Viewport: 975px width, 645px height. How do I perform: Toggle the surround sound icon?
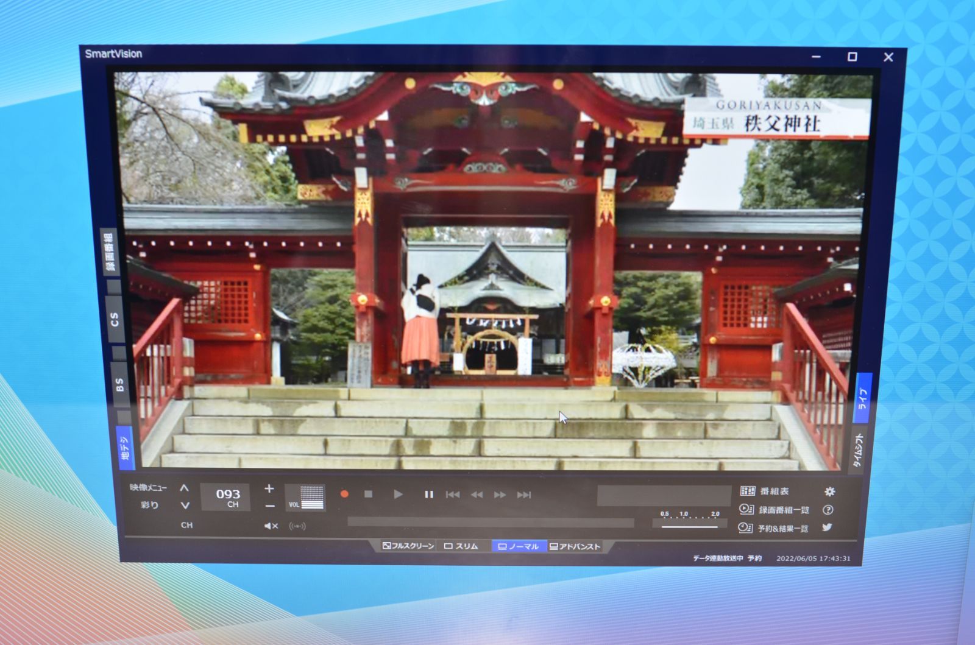click(x=297, y=526)
